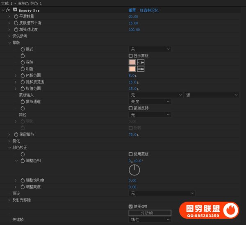Toggle the fx effect switch for Beauty Box

tap(8, 10)
